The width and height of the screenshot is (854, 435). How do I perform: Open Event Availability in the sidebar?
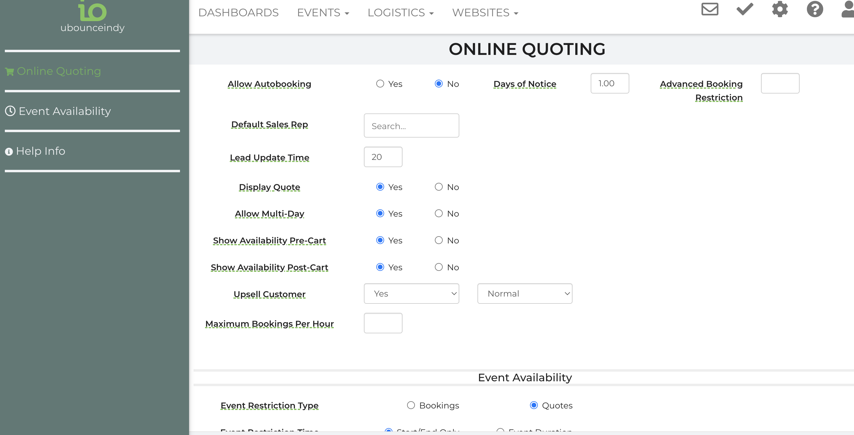[65, 111]
